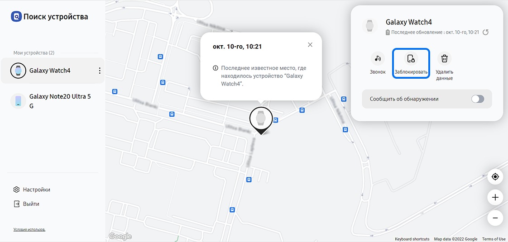Screen dimensions: 508x242
Task: Click Galaxy Watch4 title in details panel
Action: [x=408, y=22]
